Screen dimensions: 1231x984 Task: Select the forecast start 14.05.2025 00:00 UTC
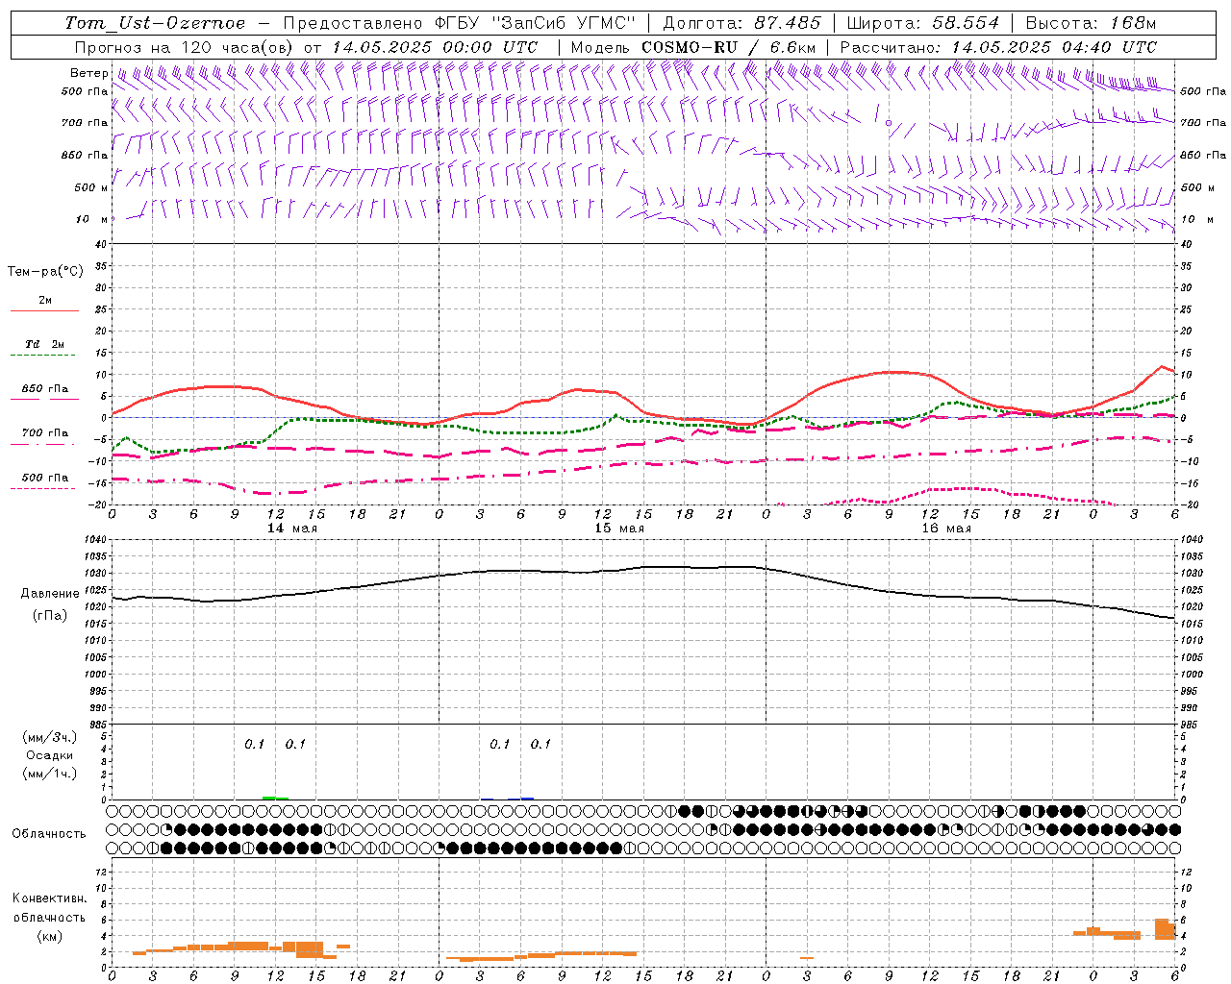(435, 47)
